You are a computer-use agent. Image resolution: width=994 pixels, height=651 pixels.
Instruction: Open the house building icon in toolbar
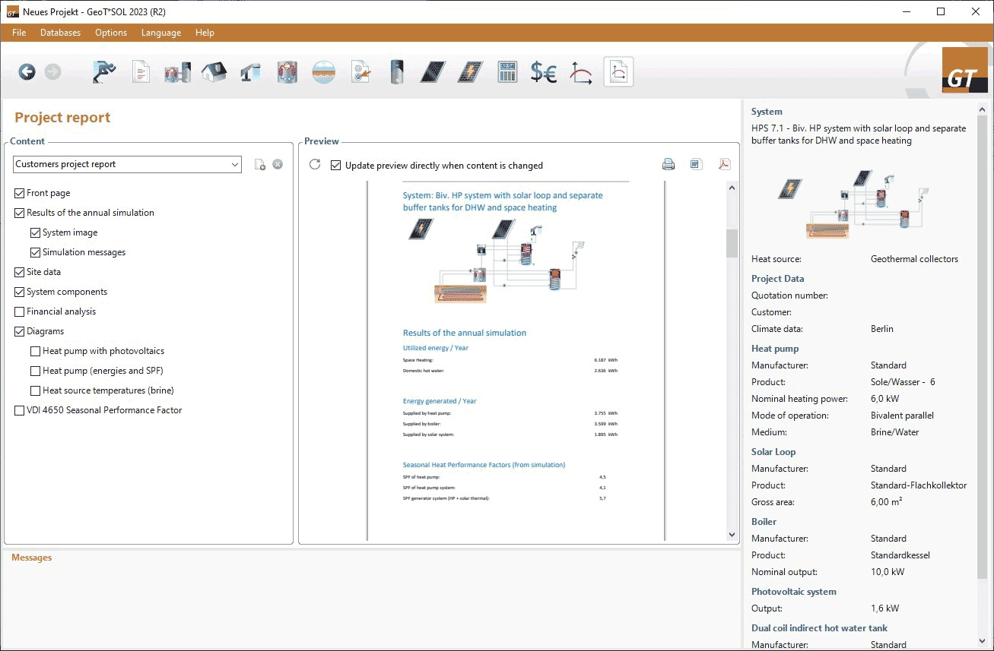pyautogui.click(x=214, y=72)
